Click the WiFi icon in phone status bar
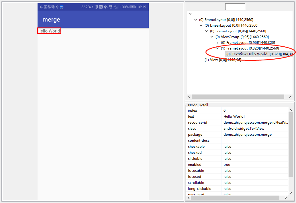Viewport: 296px width, 203px height. (x=111, y=7)
